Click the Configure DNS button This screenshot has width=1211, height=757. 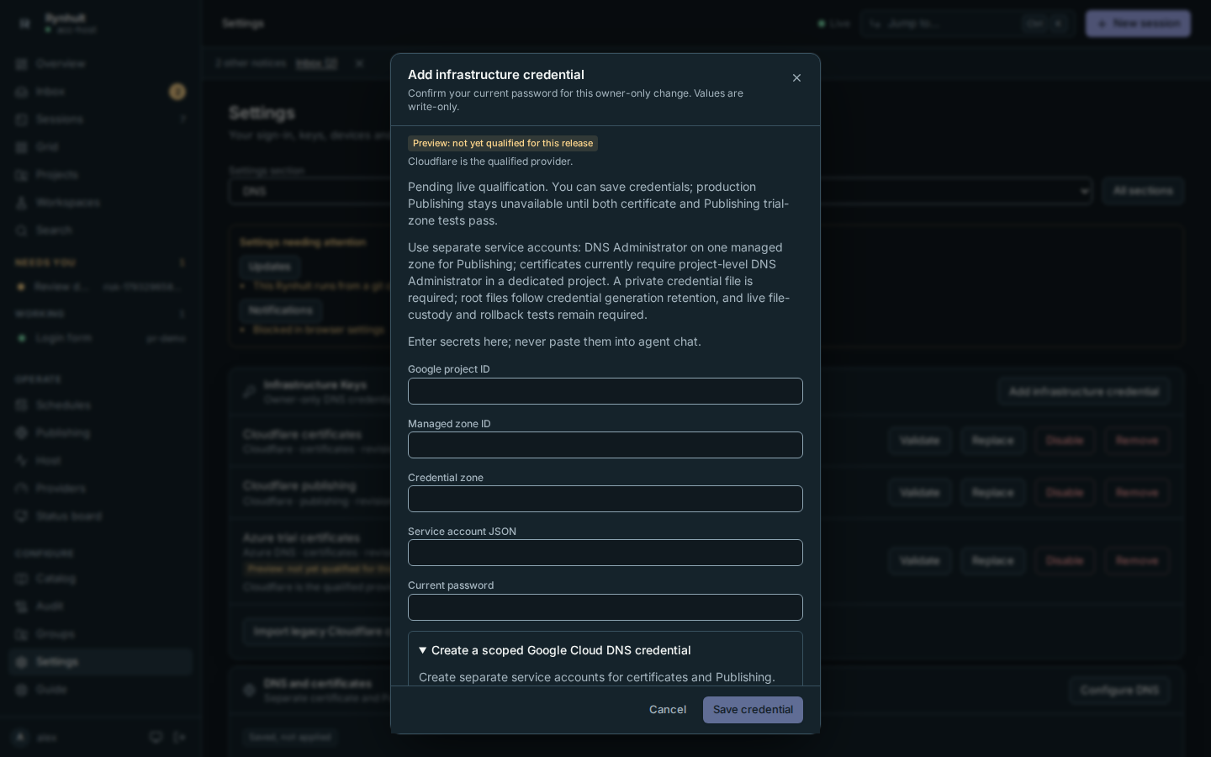pyautogui.click(x=1119, y=691)
